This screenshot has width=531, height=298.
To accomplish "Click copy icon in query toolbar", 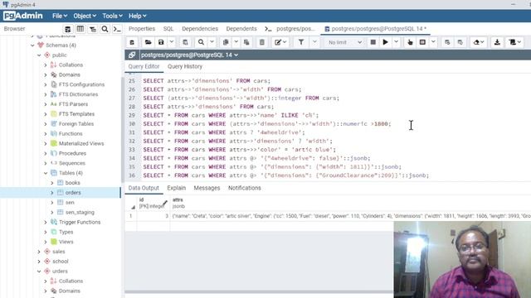I will coord(226,42).
